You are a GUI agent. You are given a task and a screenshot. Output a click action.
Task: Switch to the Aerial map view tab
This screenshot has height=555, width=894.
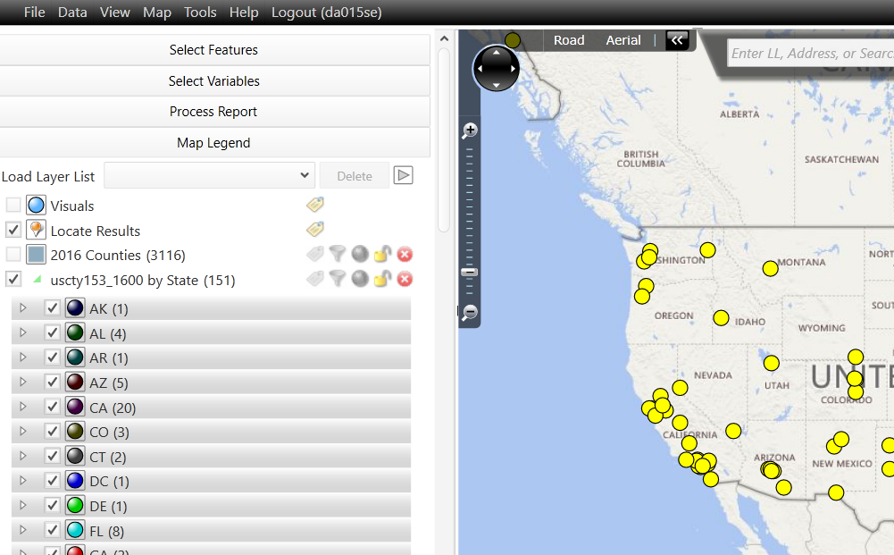pos(622,39)
